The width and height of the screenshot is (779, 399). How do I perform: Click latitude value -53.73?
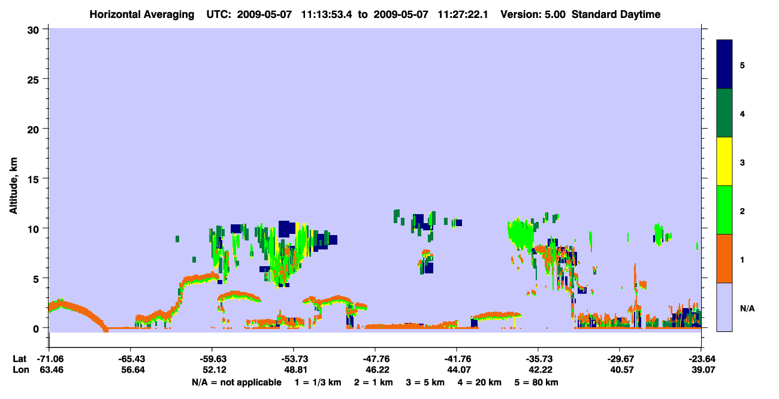coord(294,359)
